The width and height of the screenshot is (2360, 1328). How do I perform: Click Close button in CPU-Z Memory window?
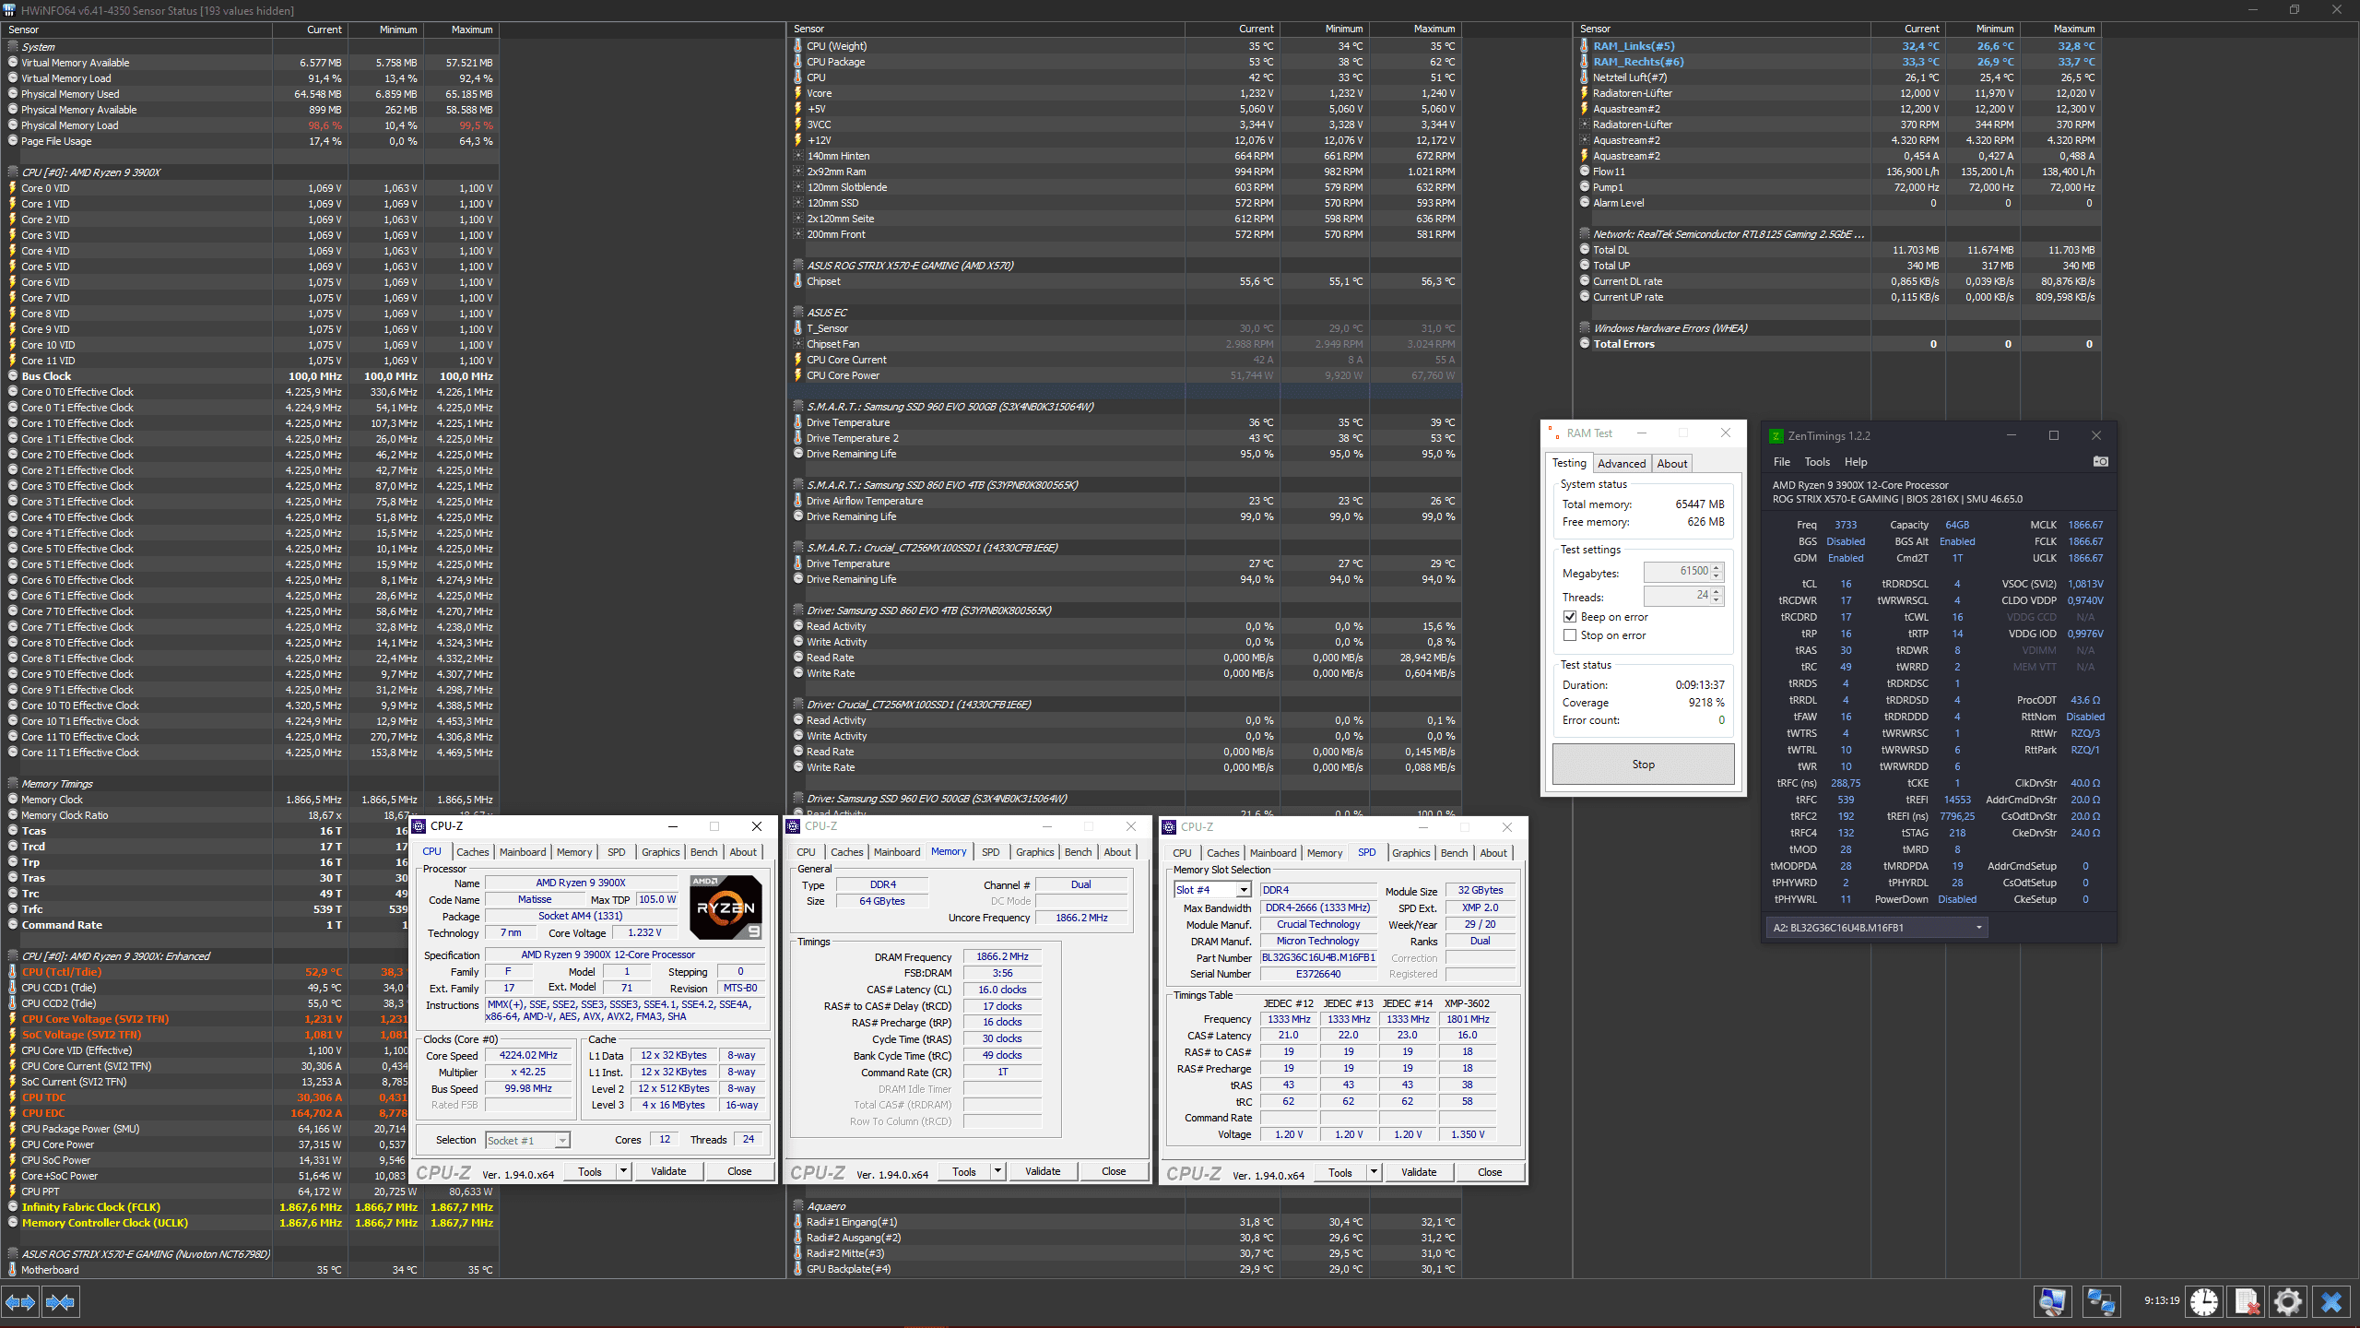[x=1114, y=1171]
